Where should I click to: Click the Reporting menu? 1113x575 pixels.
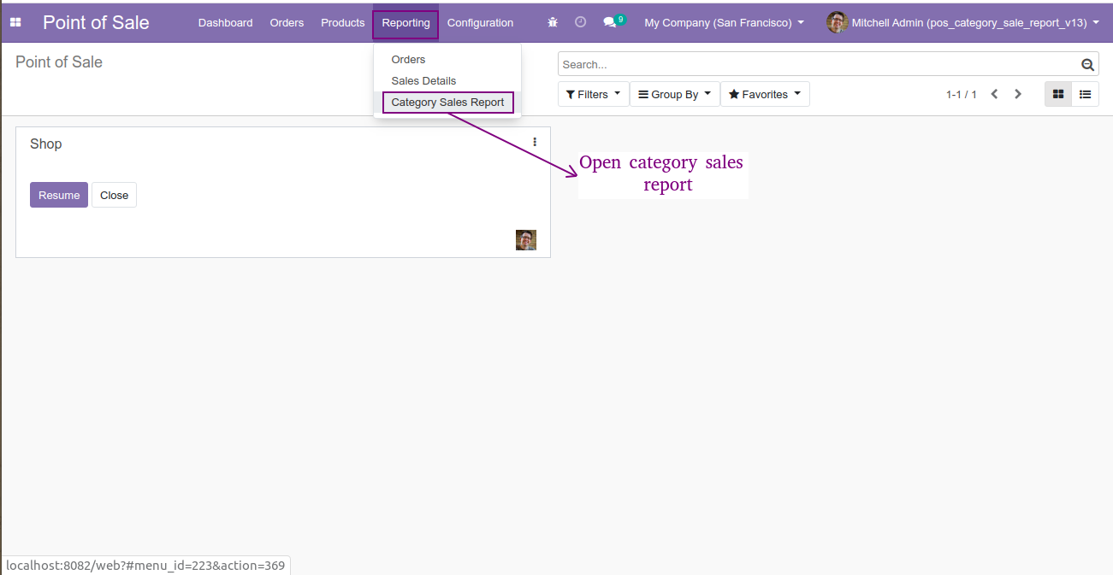406,23
